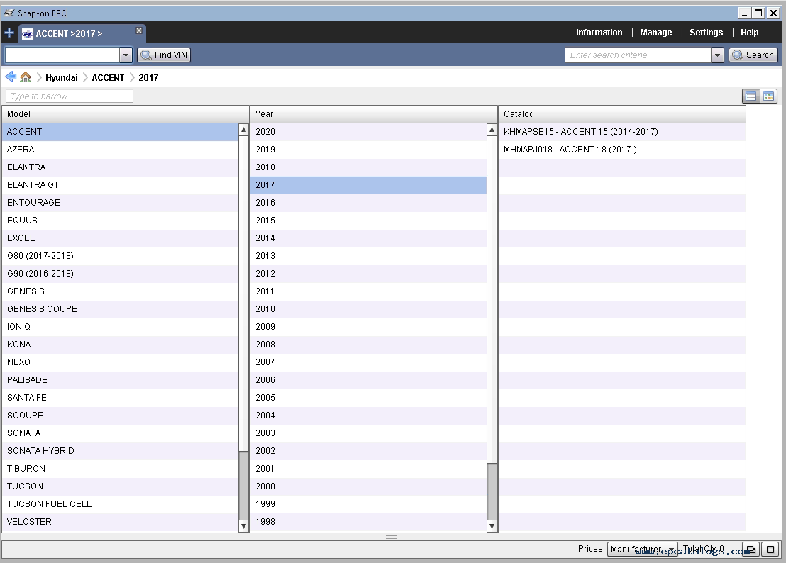Select the SANTA FE model

click(121, 398)
